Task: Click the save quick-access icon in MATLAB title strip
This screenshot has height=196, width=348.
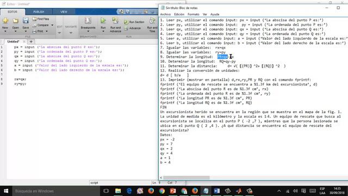Action: click(x=128, y=11)
